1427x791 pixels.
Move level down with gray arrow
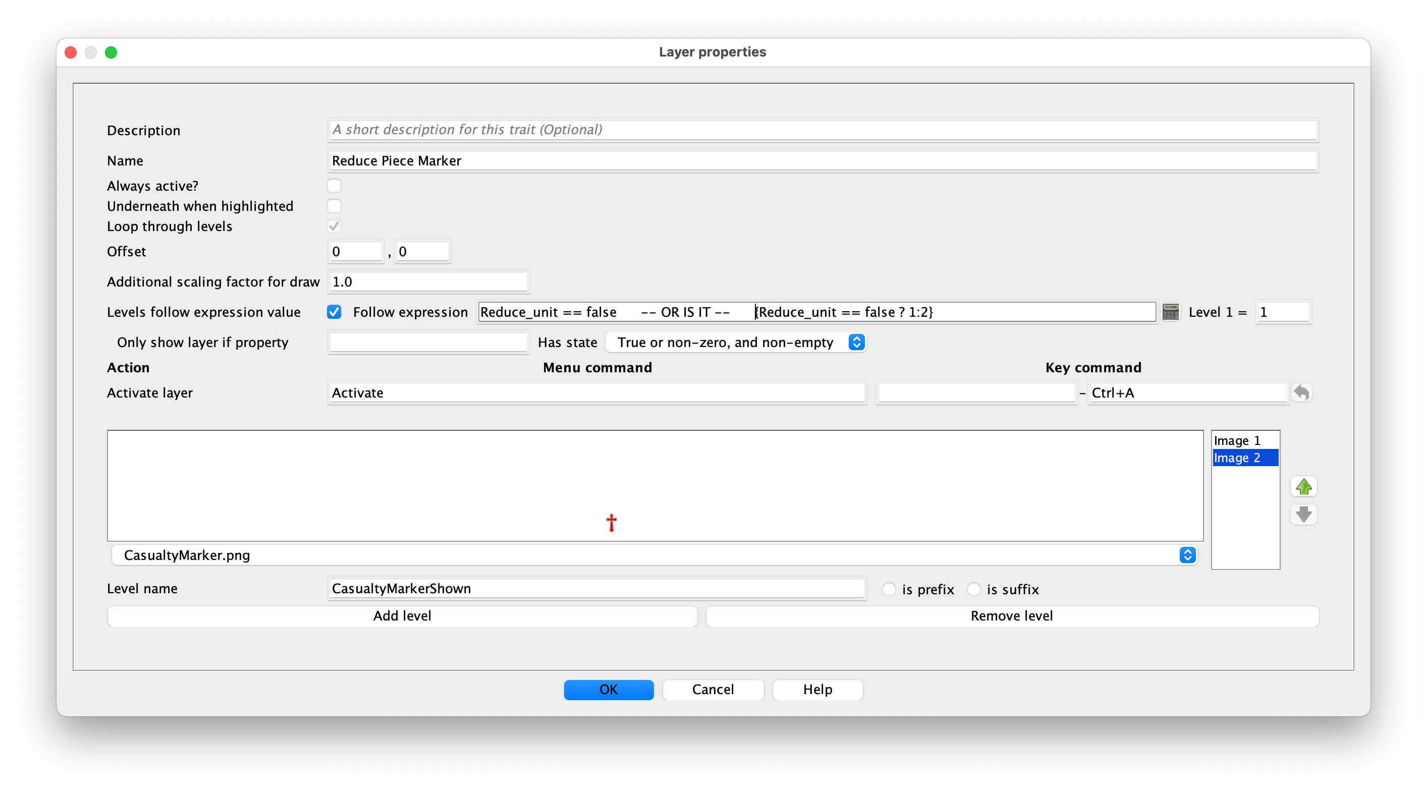point(1303,515)
